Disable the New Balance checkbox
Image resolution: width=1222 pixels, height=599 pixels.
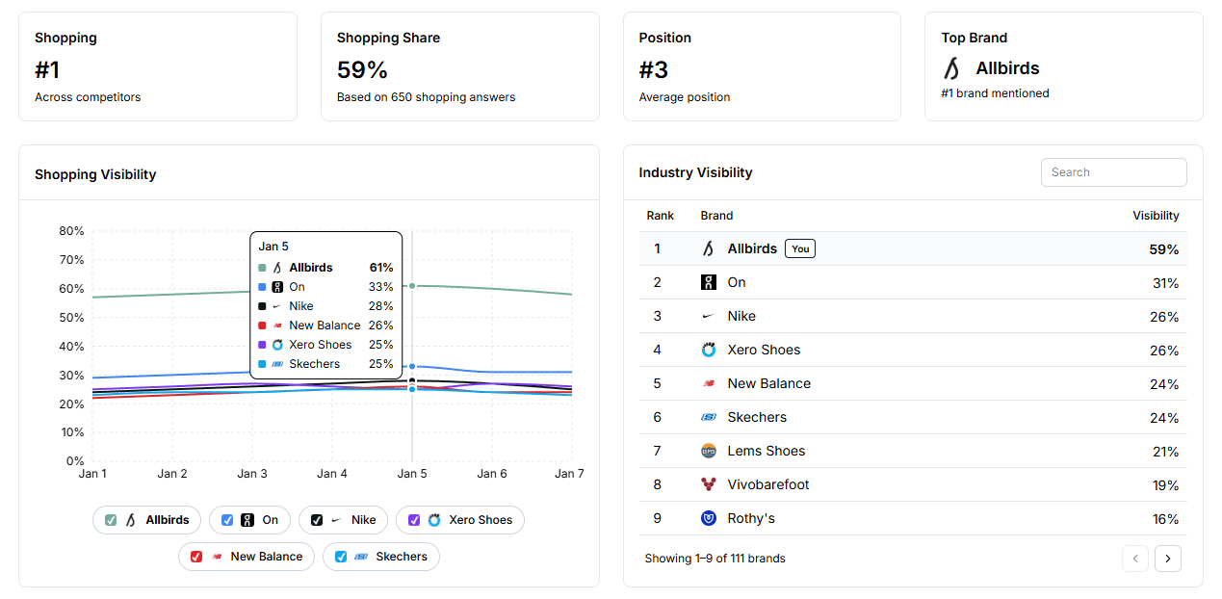197,556
